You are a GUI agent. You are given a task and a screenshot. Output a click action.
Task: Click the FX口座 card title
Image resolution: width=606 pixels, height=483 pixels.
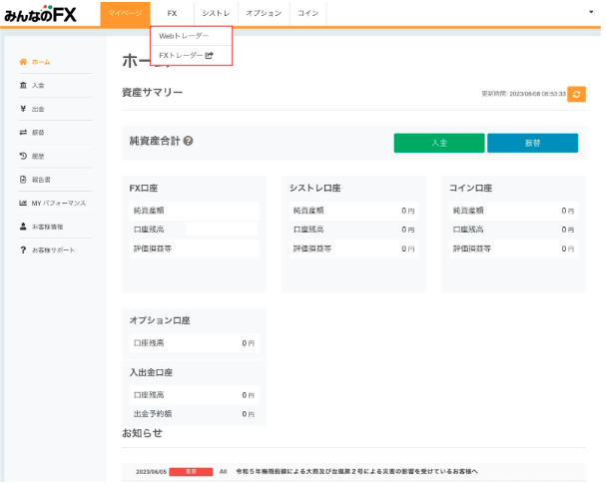pyautogui.click(x=144, y=189)
